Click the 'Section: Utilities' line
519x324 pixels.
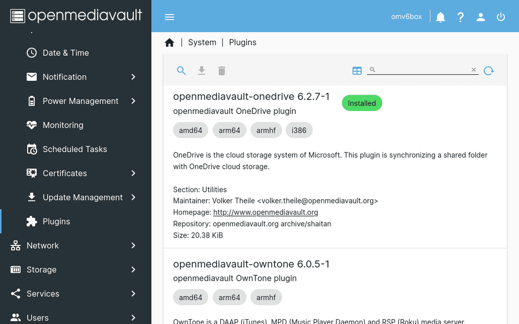(x=200, y=189)
